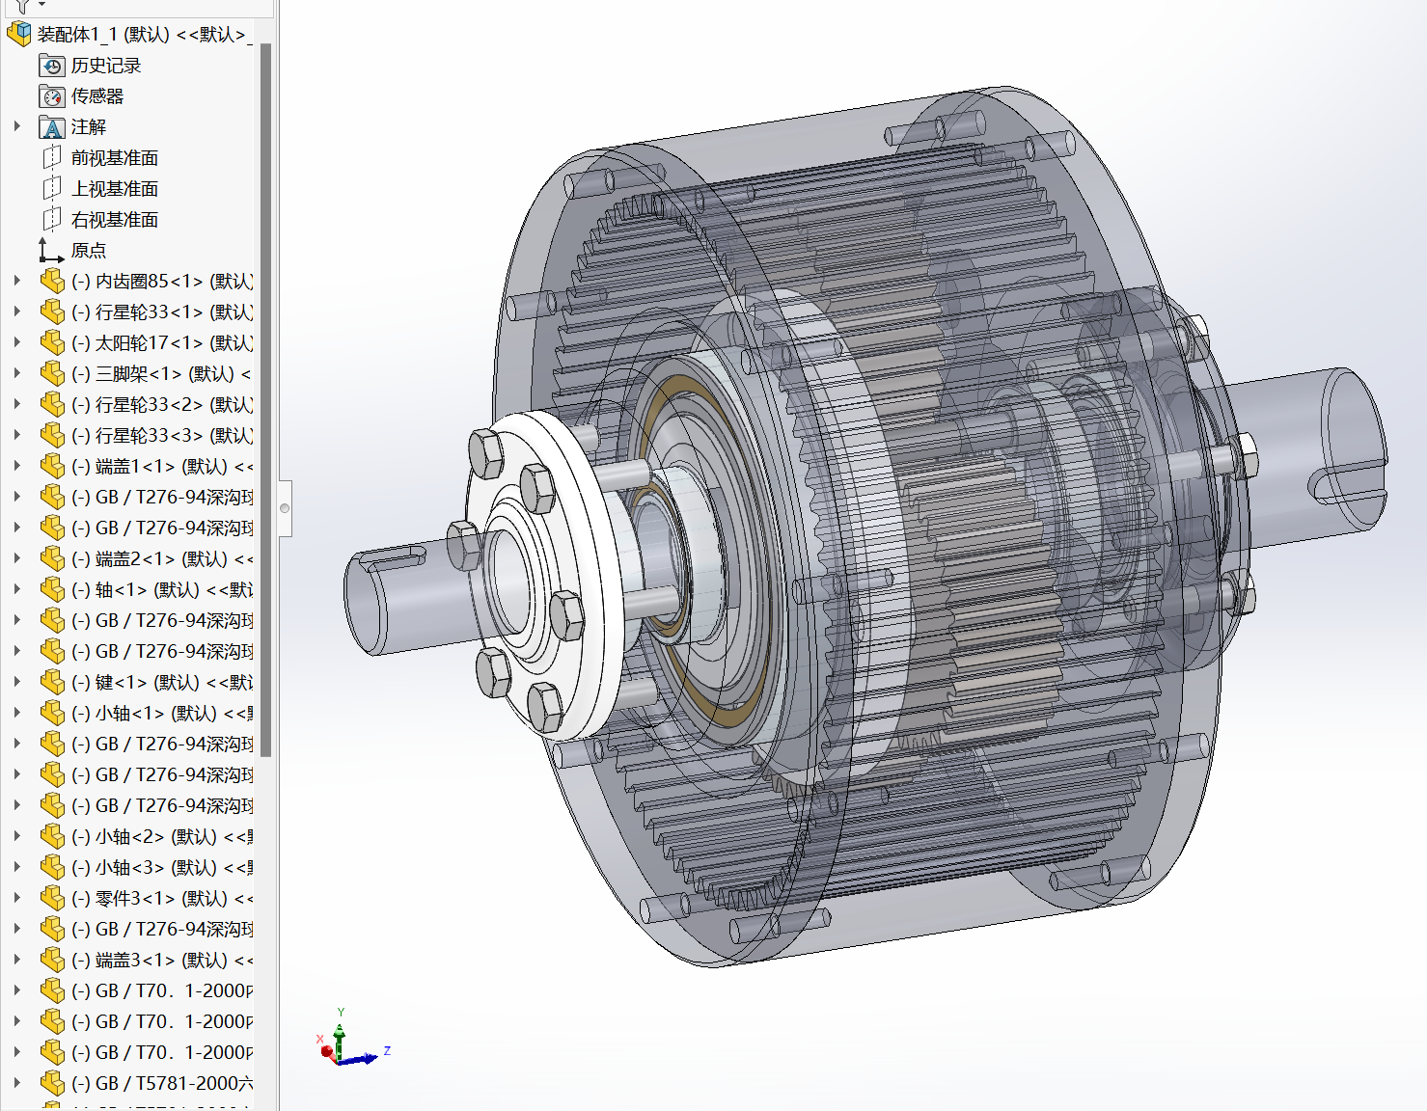Click the 传感器 sensors icon

[x=52, y=96]
